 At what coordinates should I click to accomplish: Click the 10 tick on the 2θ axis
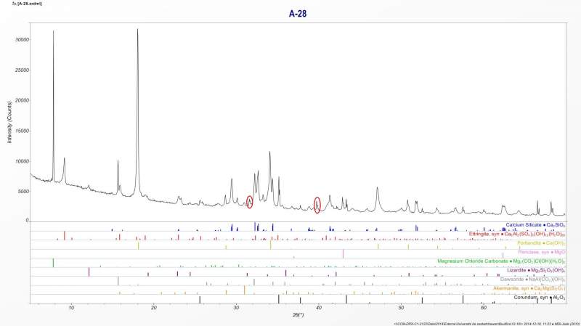tap(71, 307)
